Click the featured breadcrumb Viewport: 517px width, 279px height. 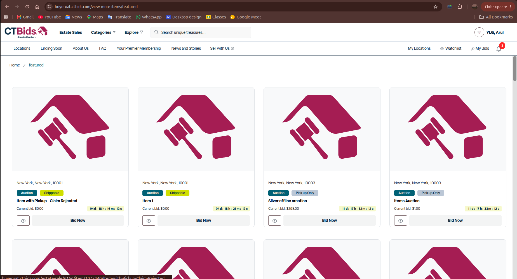pyautogui.click(x=36, y=65)
